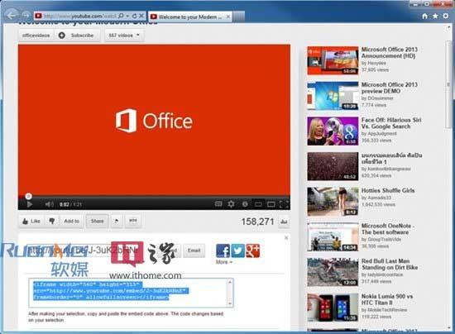The height and width of the screenshot is (334, 455).
Task: Open Microsoft OneNote best software thumbnail
Action: pyautogui.click(x=333, y=237)
